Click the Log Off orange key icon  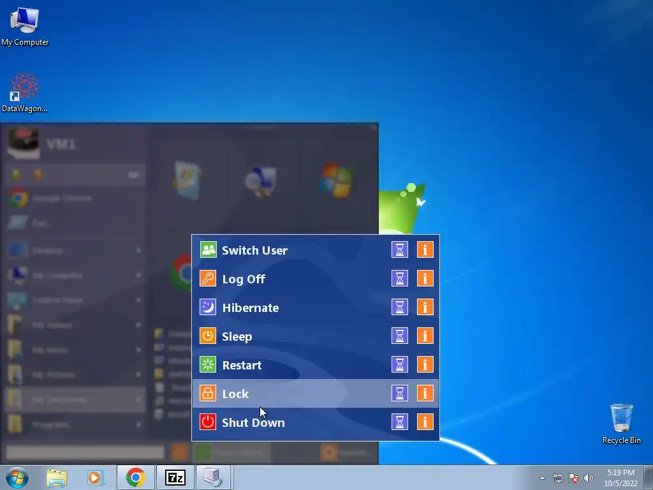pos(208,278)
